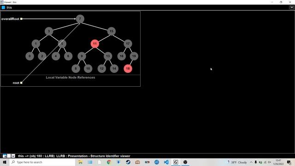Click the white middle status bar icon
The image size is (295, 166).
pos(9,156)
